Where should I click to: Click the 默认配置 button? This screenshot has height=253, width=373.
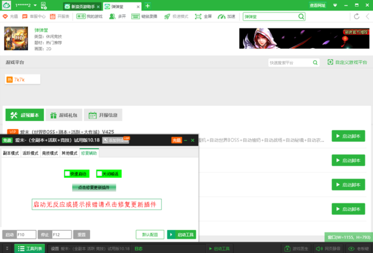tap(150, 234)
